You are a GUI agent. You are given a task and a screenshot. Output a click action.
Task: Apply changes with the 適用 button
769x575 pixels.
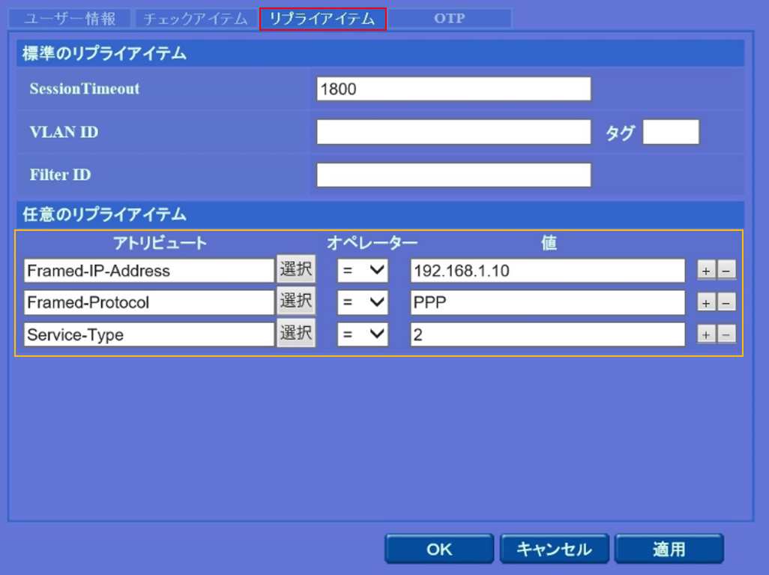[669, 549]
